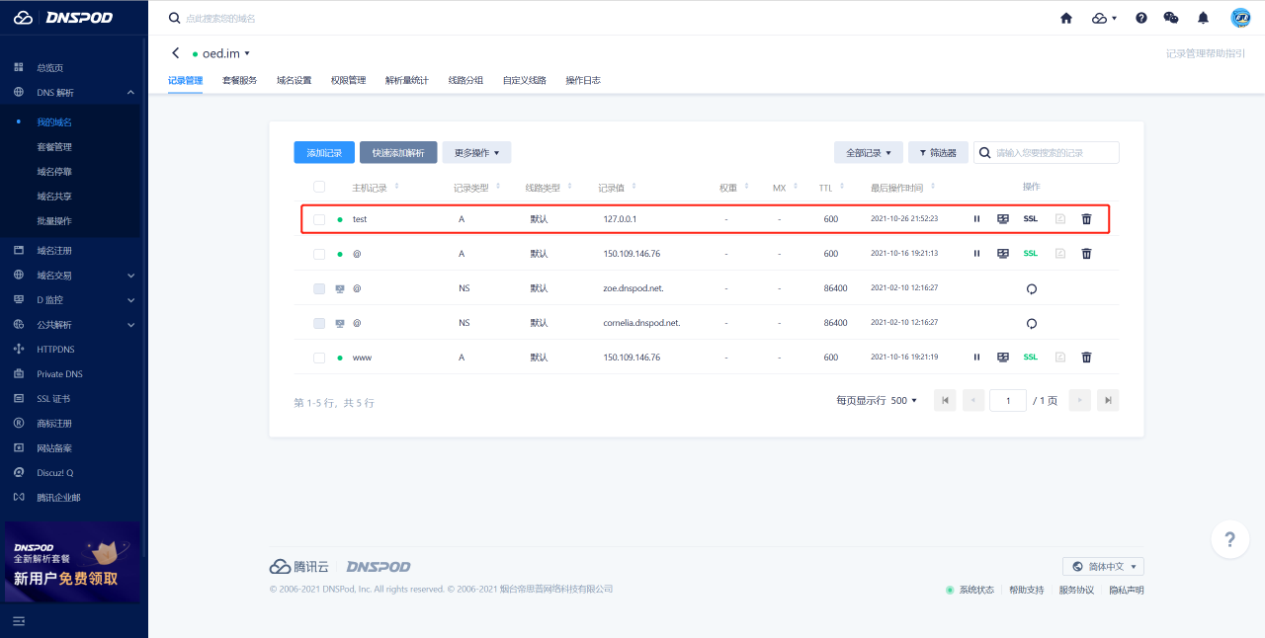
Task: Switch to the 操作日志 tab
Action: coord(582,80)
